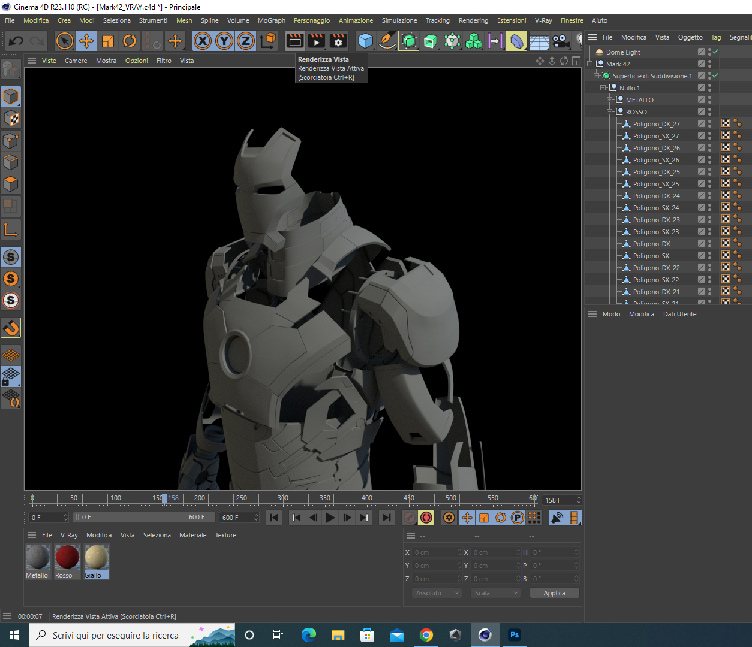The width and height of the screenshot is (752, 647).
Task: Select the Spline Pen tool
Action: pos(387,41)
